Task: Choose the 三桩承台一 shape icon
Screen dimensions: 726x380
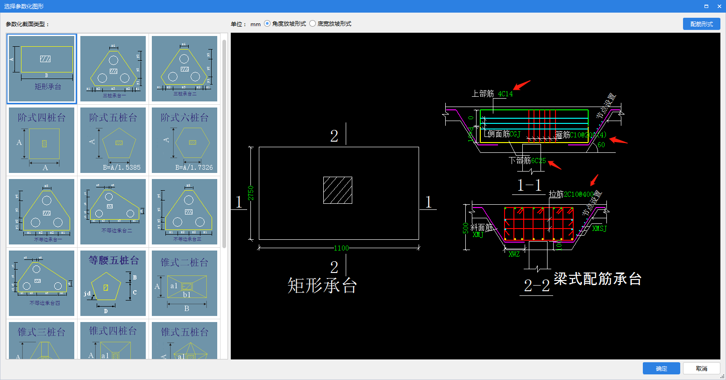Action: (x=113, y=69)
